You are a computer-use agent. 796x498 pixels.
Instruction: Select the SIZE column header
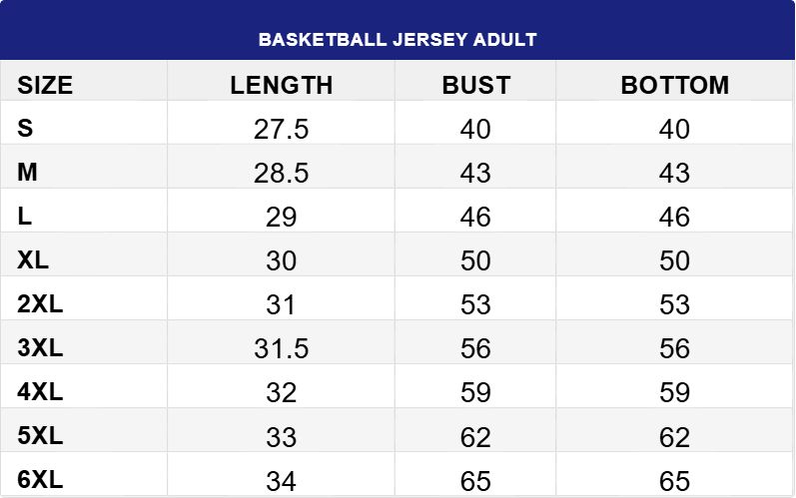(x=45, y=85)
